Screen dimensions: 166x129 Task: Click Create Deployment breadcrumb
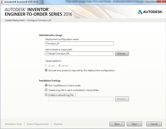(x=15, y=20)
